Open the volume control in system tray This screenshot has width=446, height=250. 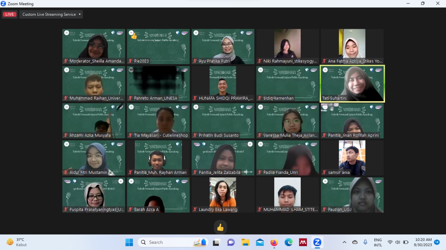398,242
